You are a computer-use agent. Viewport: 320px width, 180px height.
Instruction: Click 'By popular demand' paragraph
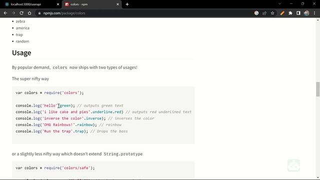click(74, 67)
